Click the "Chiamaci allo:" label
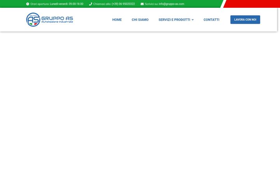The width and height of the screenshot is (280, 175). 102,4
